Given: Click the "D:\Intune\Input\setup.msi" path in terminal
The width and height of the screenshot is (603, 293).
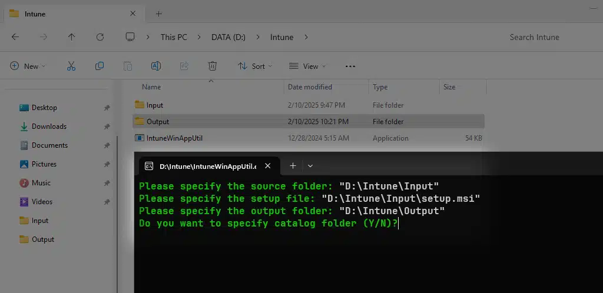Looking at the screenshot, I should (401, 199).
